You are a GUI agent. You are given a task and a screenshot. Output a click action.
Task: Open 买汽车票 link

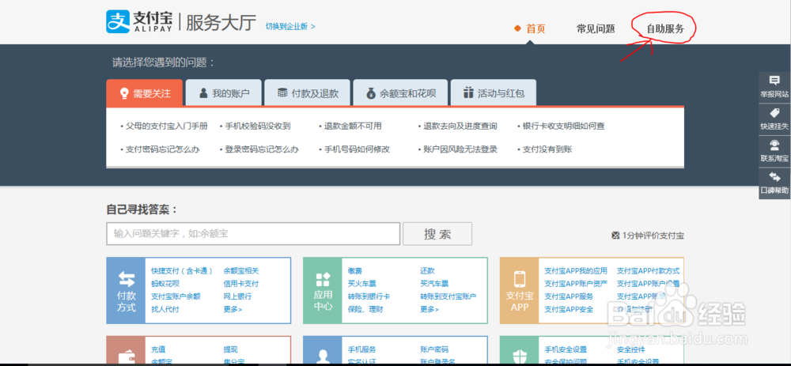coord(434,283)
